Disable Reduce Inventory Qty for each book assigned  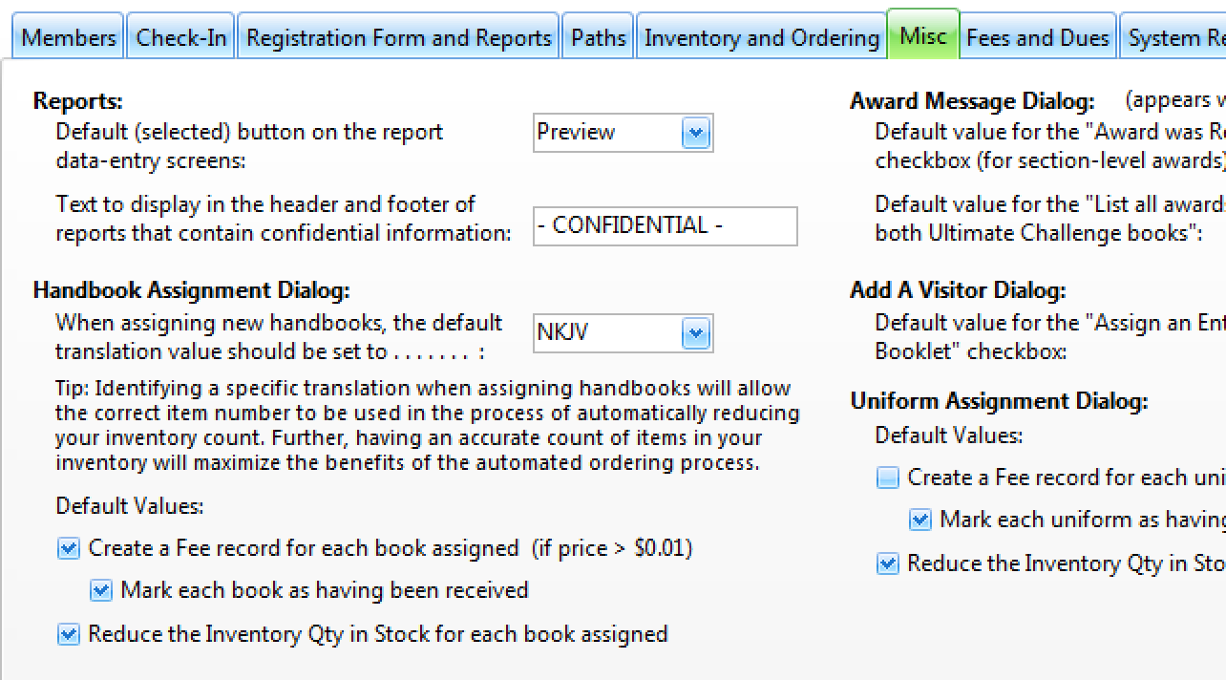coord(69,634)
